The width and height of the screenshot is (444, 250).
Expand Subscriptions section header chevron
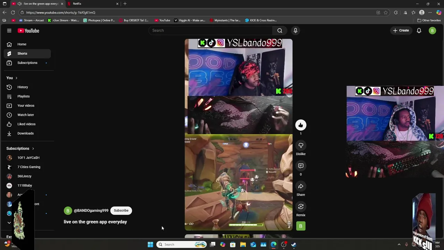[x=33, y=149]
